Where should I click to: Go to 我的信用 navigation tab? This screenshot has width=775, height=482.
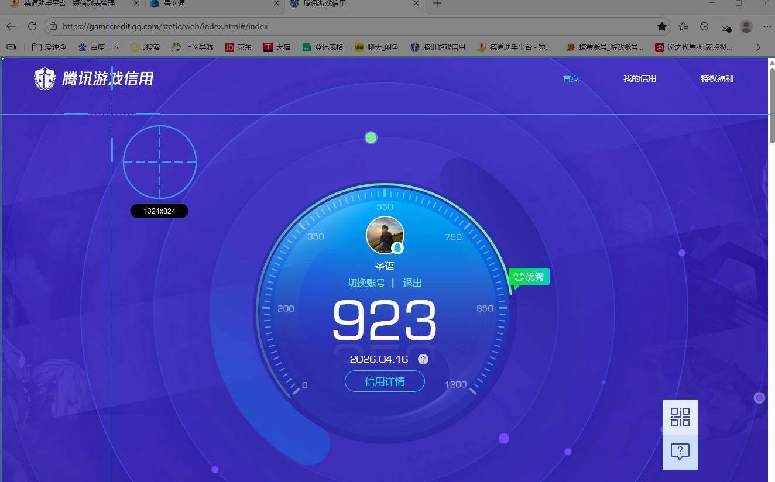tap(640, 78)
